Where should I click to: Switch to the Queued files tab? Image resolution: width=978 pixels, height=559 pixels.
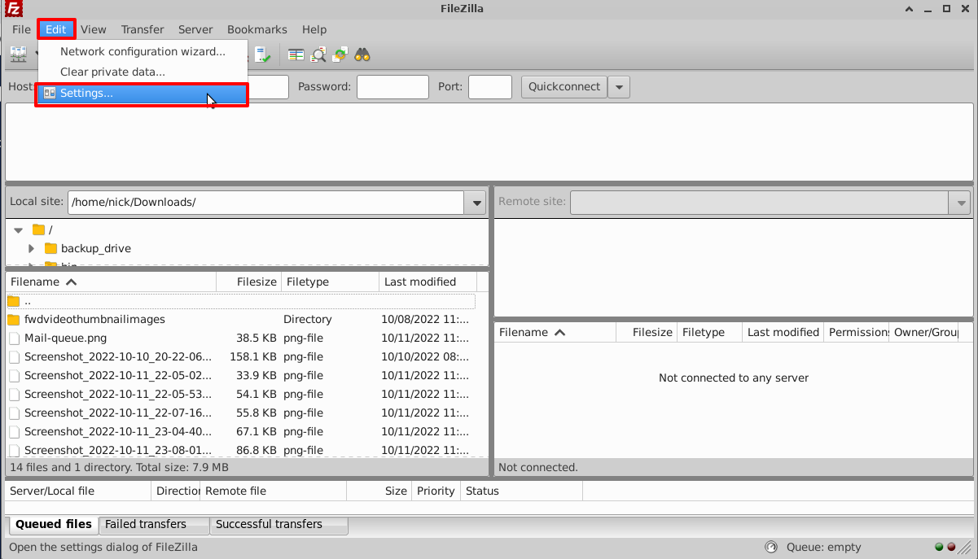(54, 525)
